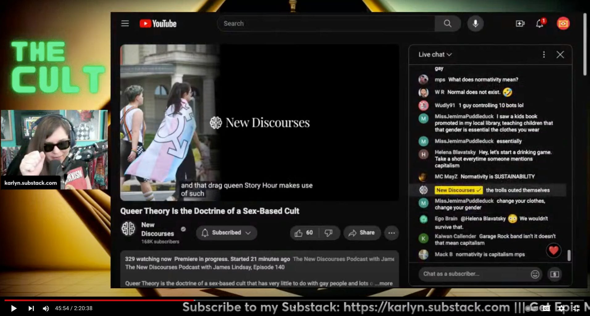
Task: Open live chat three-dot options
Action: pos(544,55)
